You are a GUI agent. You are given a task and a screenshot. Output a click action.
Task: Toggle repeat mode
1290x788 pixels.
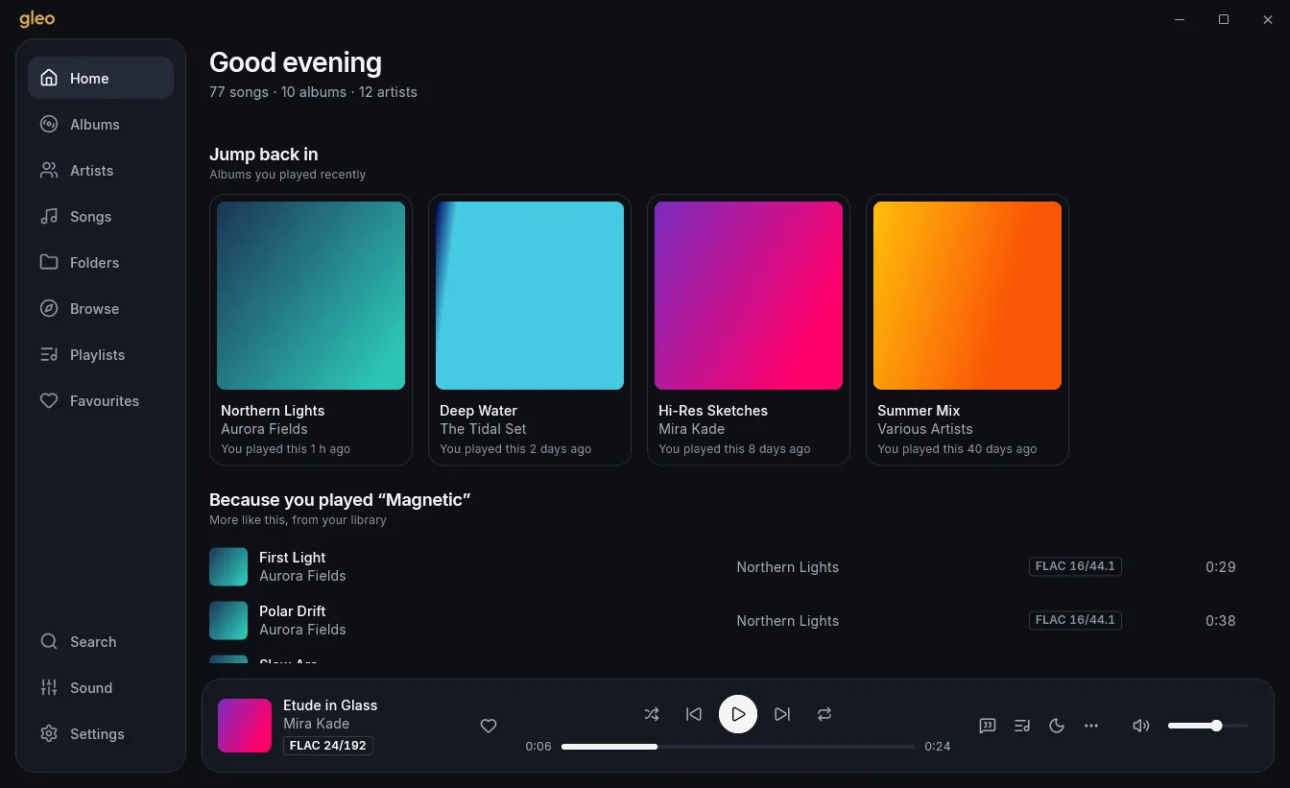(x=824, y=714)
